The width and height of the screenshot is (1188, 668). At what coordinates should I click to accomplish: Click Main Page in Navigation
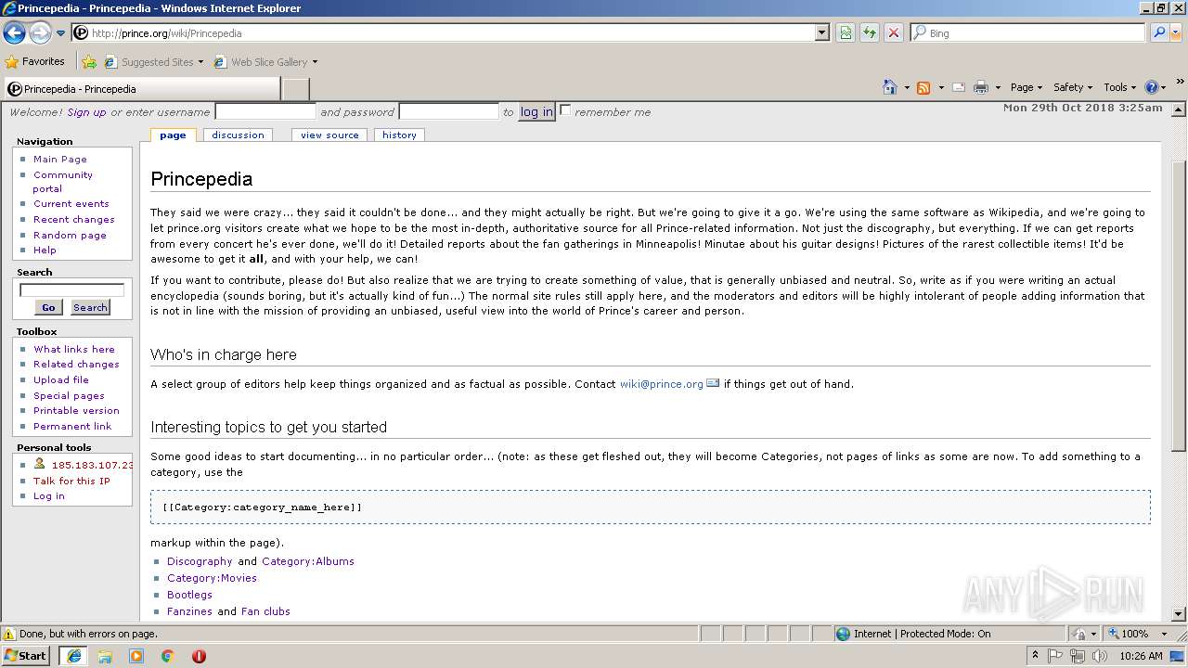[60, 159]
